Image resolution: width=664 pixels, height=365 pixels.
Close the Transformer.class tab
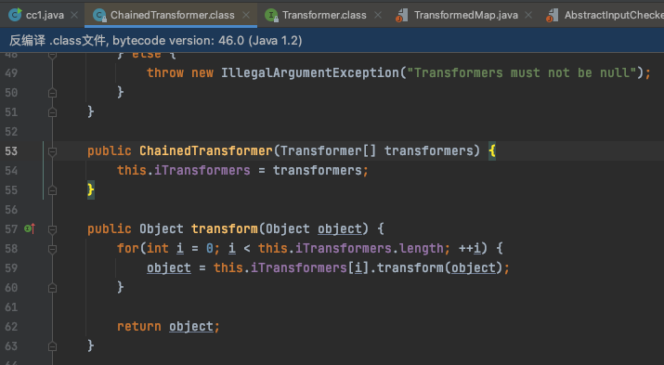point(378,15)
